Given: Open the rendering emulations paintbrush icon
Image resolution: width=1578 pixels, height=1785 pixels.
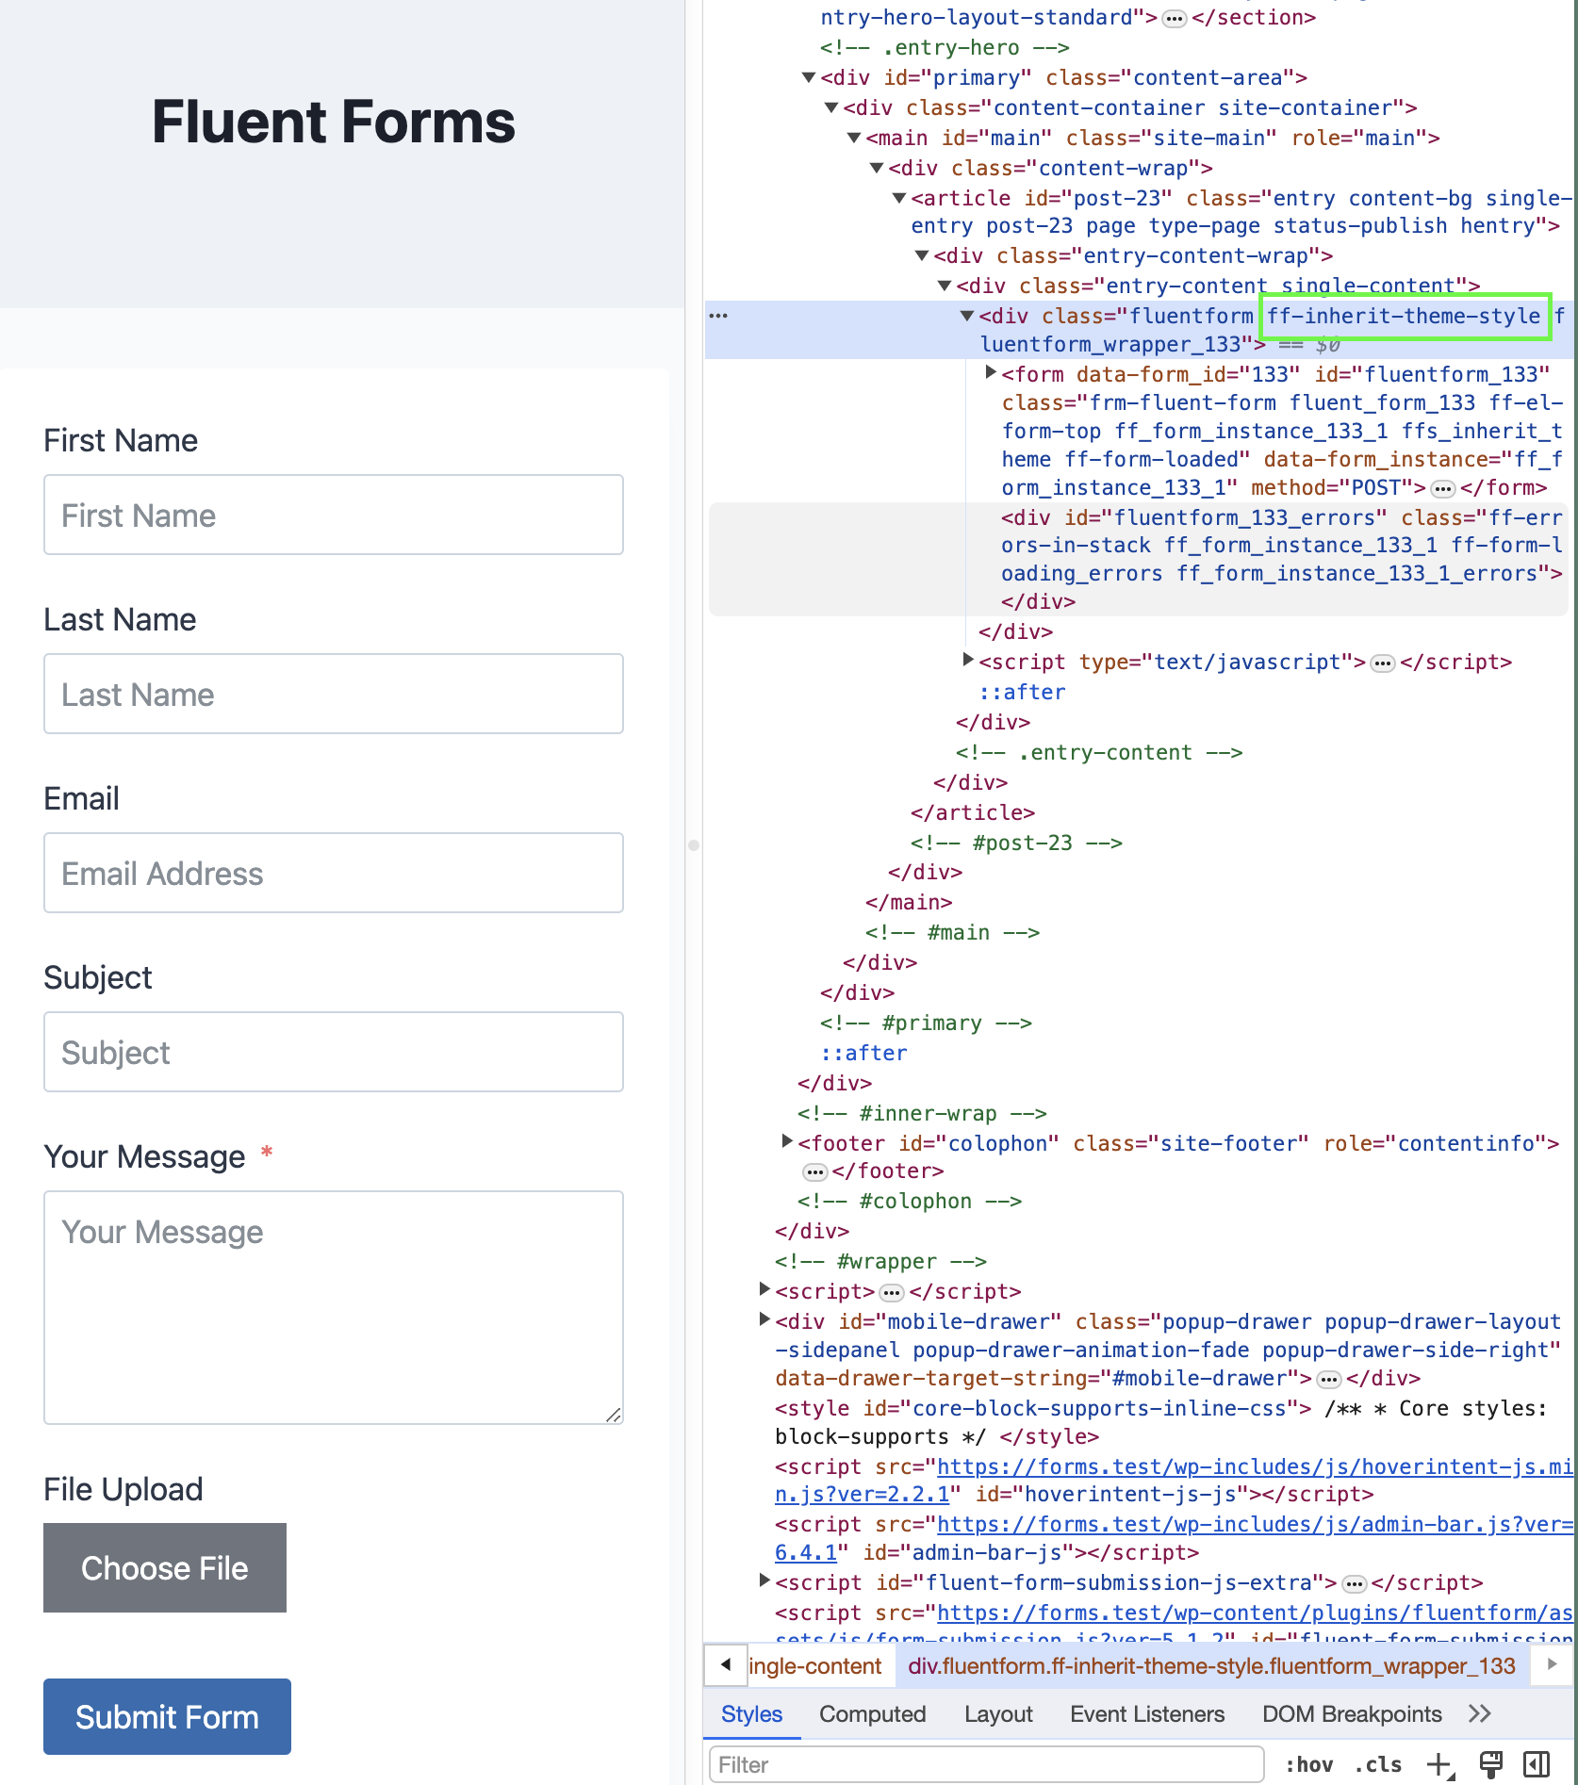Looking at the screenshot, I should coord(1490,1764).
